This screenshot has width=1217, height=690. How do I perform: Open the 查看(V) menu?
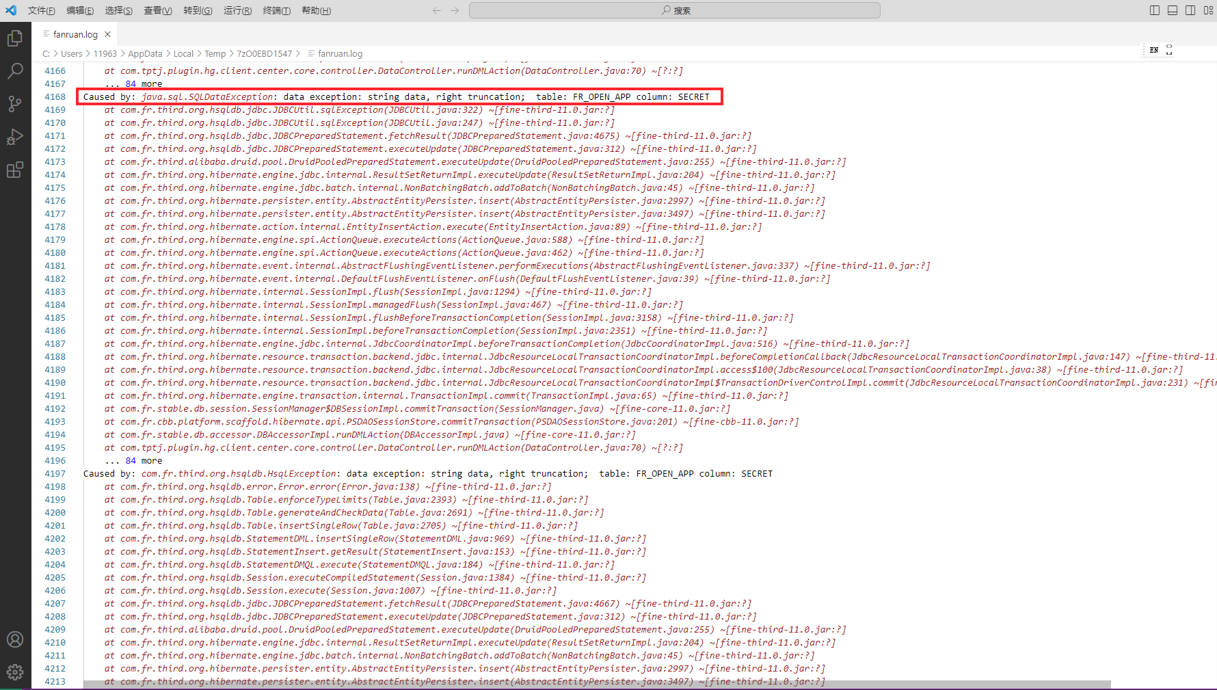tap(158, 10)
